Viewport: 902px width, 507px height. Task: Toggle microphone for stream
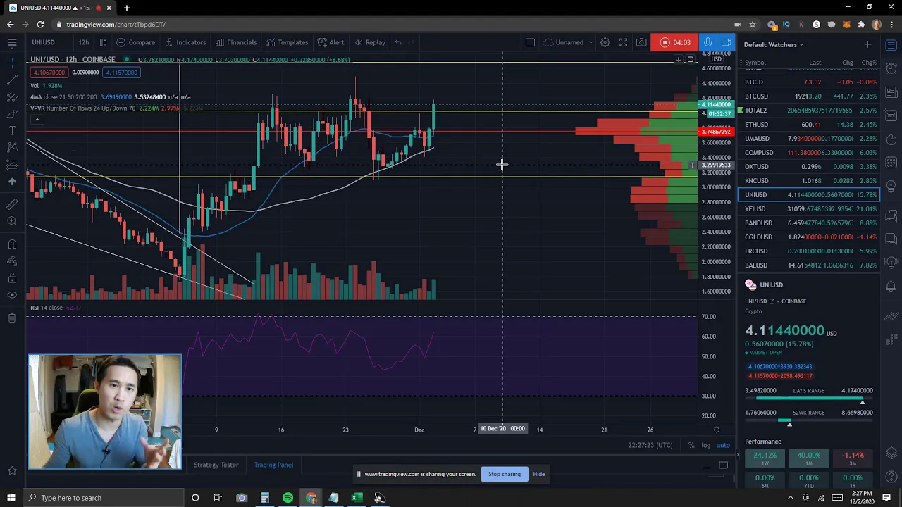(708, 42)
